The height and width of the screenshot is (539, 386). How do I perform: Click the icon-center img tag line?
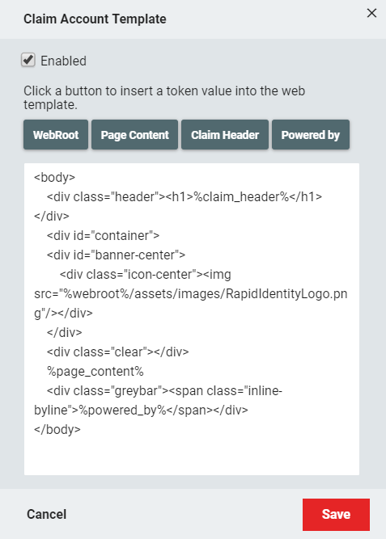click(145, 275)
